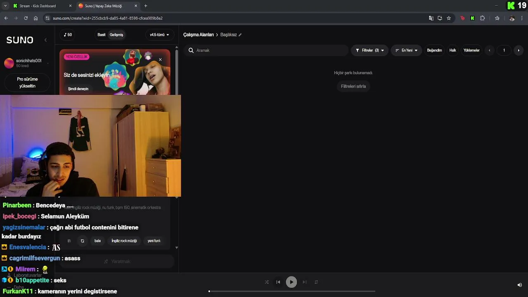Click Pro sürüme yükseltin button
Image resolution: width=528 pixels, height=297 pixels.
(x=27, y=82)
